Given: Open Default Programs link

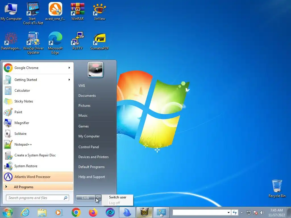Looking at the screenshot, I should [92, 167].
